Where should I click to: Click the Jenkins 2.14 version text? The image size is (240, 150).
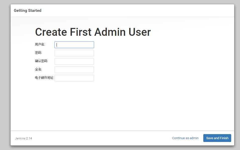click(x=23, y=138)
